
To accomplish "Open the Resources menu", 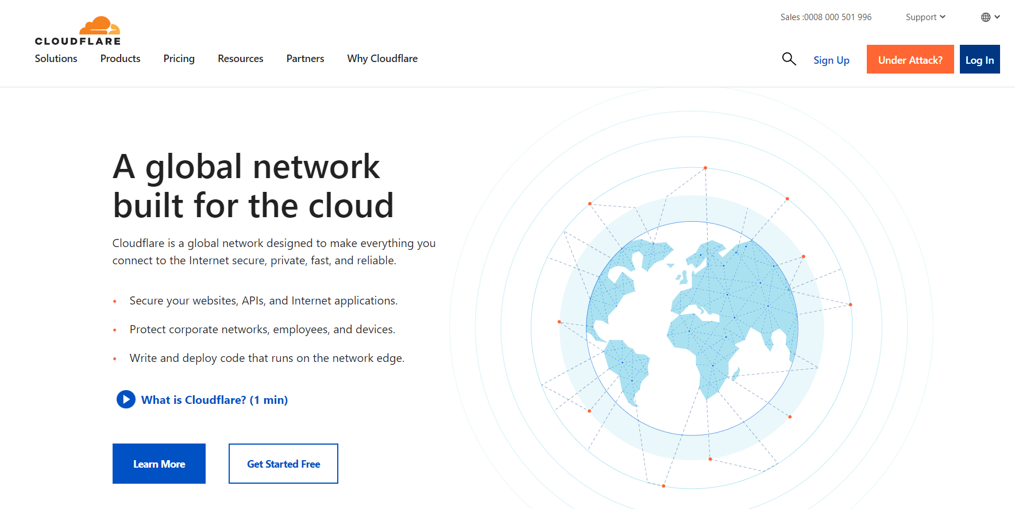I will (240, 59).
